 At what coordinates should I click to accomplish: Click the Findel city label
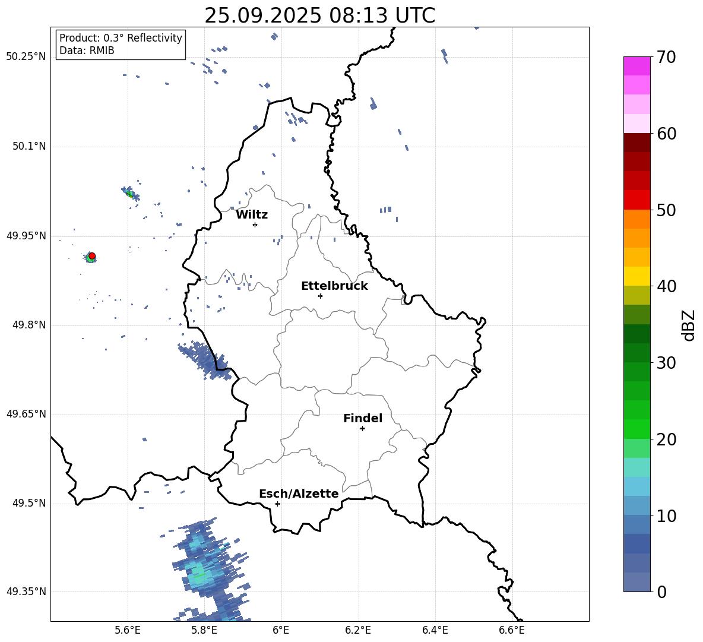point(363,418)
